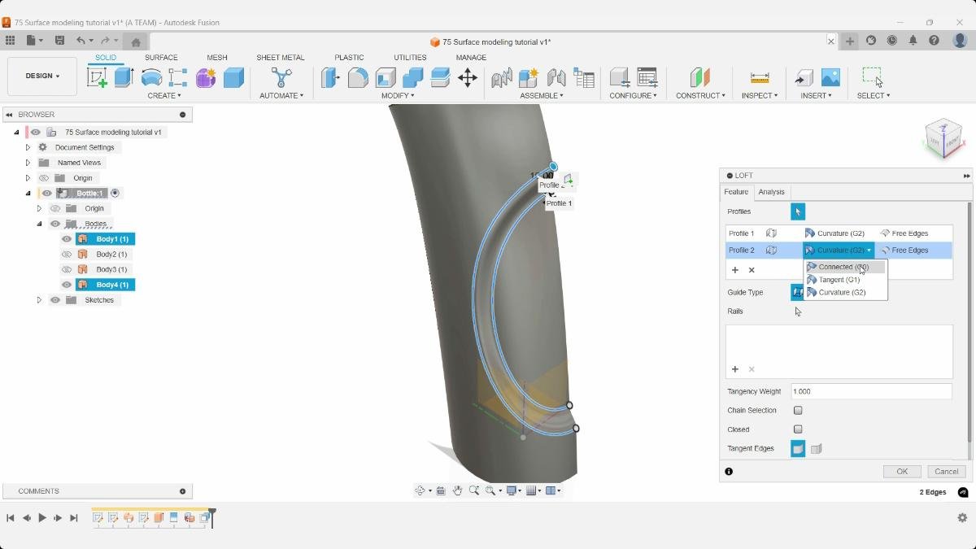Add a profile with the plus button
976x549 pixels.
735,270
